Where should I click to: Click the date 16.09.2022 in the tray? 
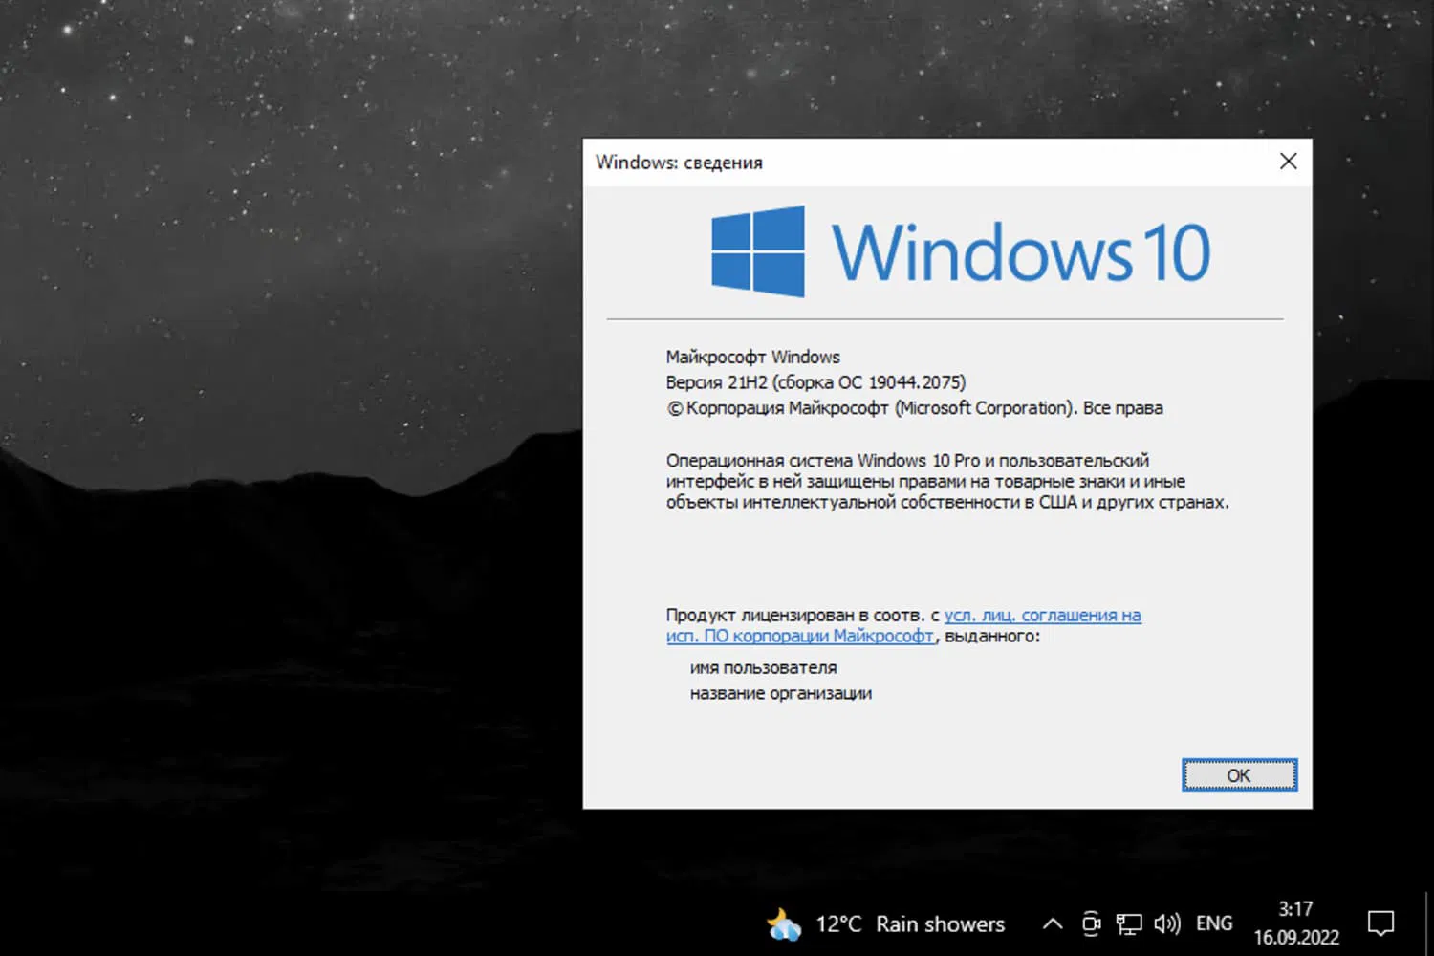pyautogui.click(x=1295, y=936)
